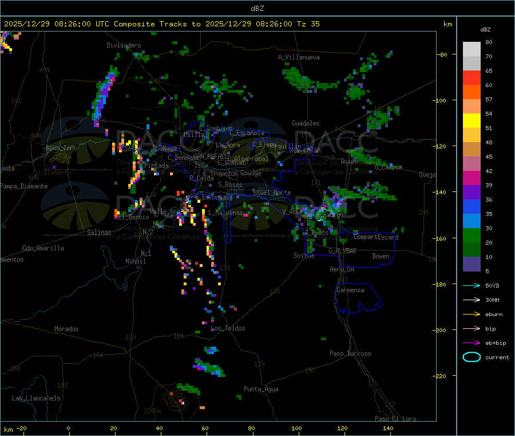Click the Aero_GA map label
The image size is (515, 436).
(342, 269)
